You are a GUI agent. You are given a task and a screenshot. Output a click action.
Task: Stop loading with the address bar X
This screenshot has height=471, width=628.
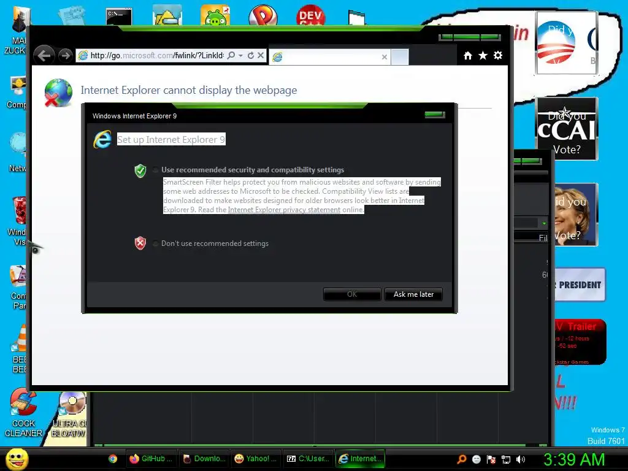(260, 55)
